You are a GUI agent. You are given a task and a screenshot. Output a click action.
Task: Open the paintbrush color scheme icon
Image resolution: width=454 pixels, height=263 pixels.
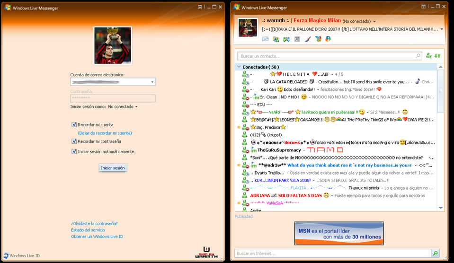point(308,39)
